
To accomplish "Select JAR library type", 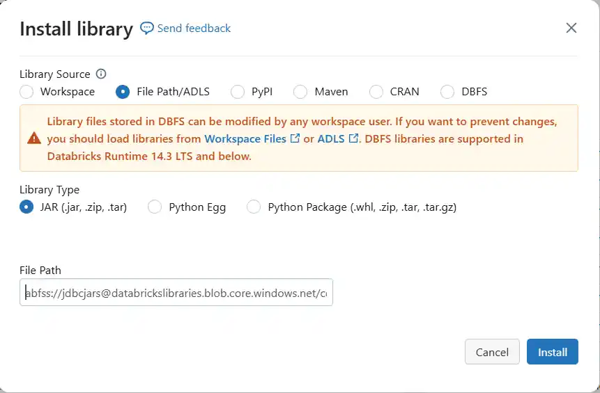I will [x=26, y=207].
